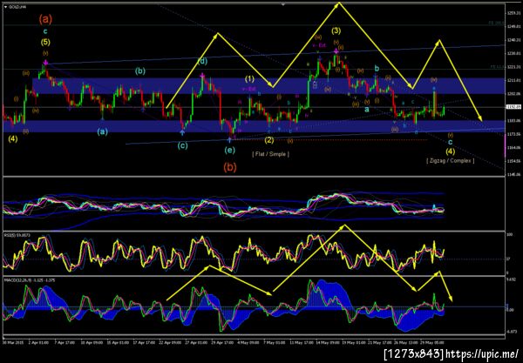Select the magenta arrow marker at wave (5) peak
The height and width of the screenshot is (363, 523).
[x=45, y=63]
